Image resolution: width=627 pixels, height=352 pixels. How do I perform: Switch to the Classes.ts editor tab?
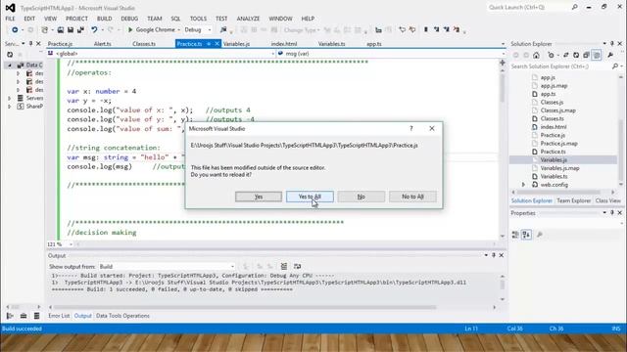coord(144,44)
